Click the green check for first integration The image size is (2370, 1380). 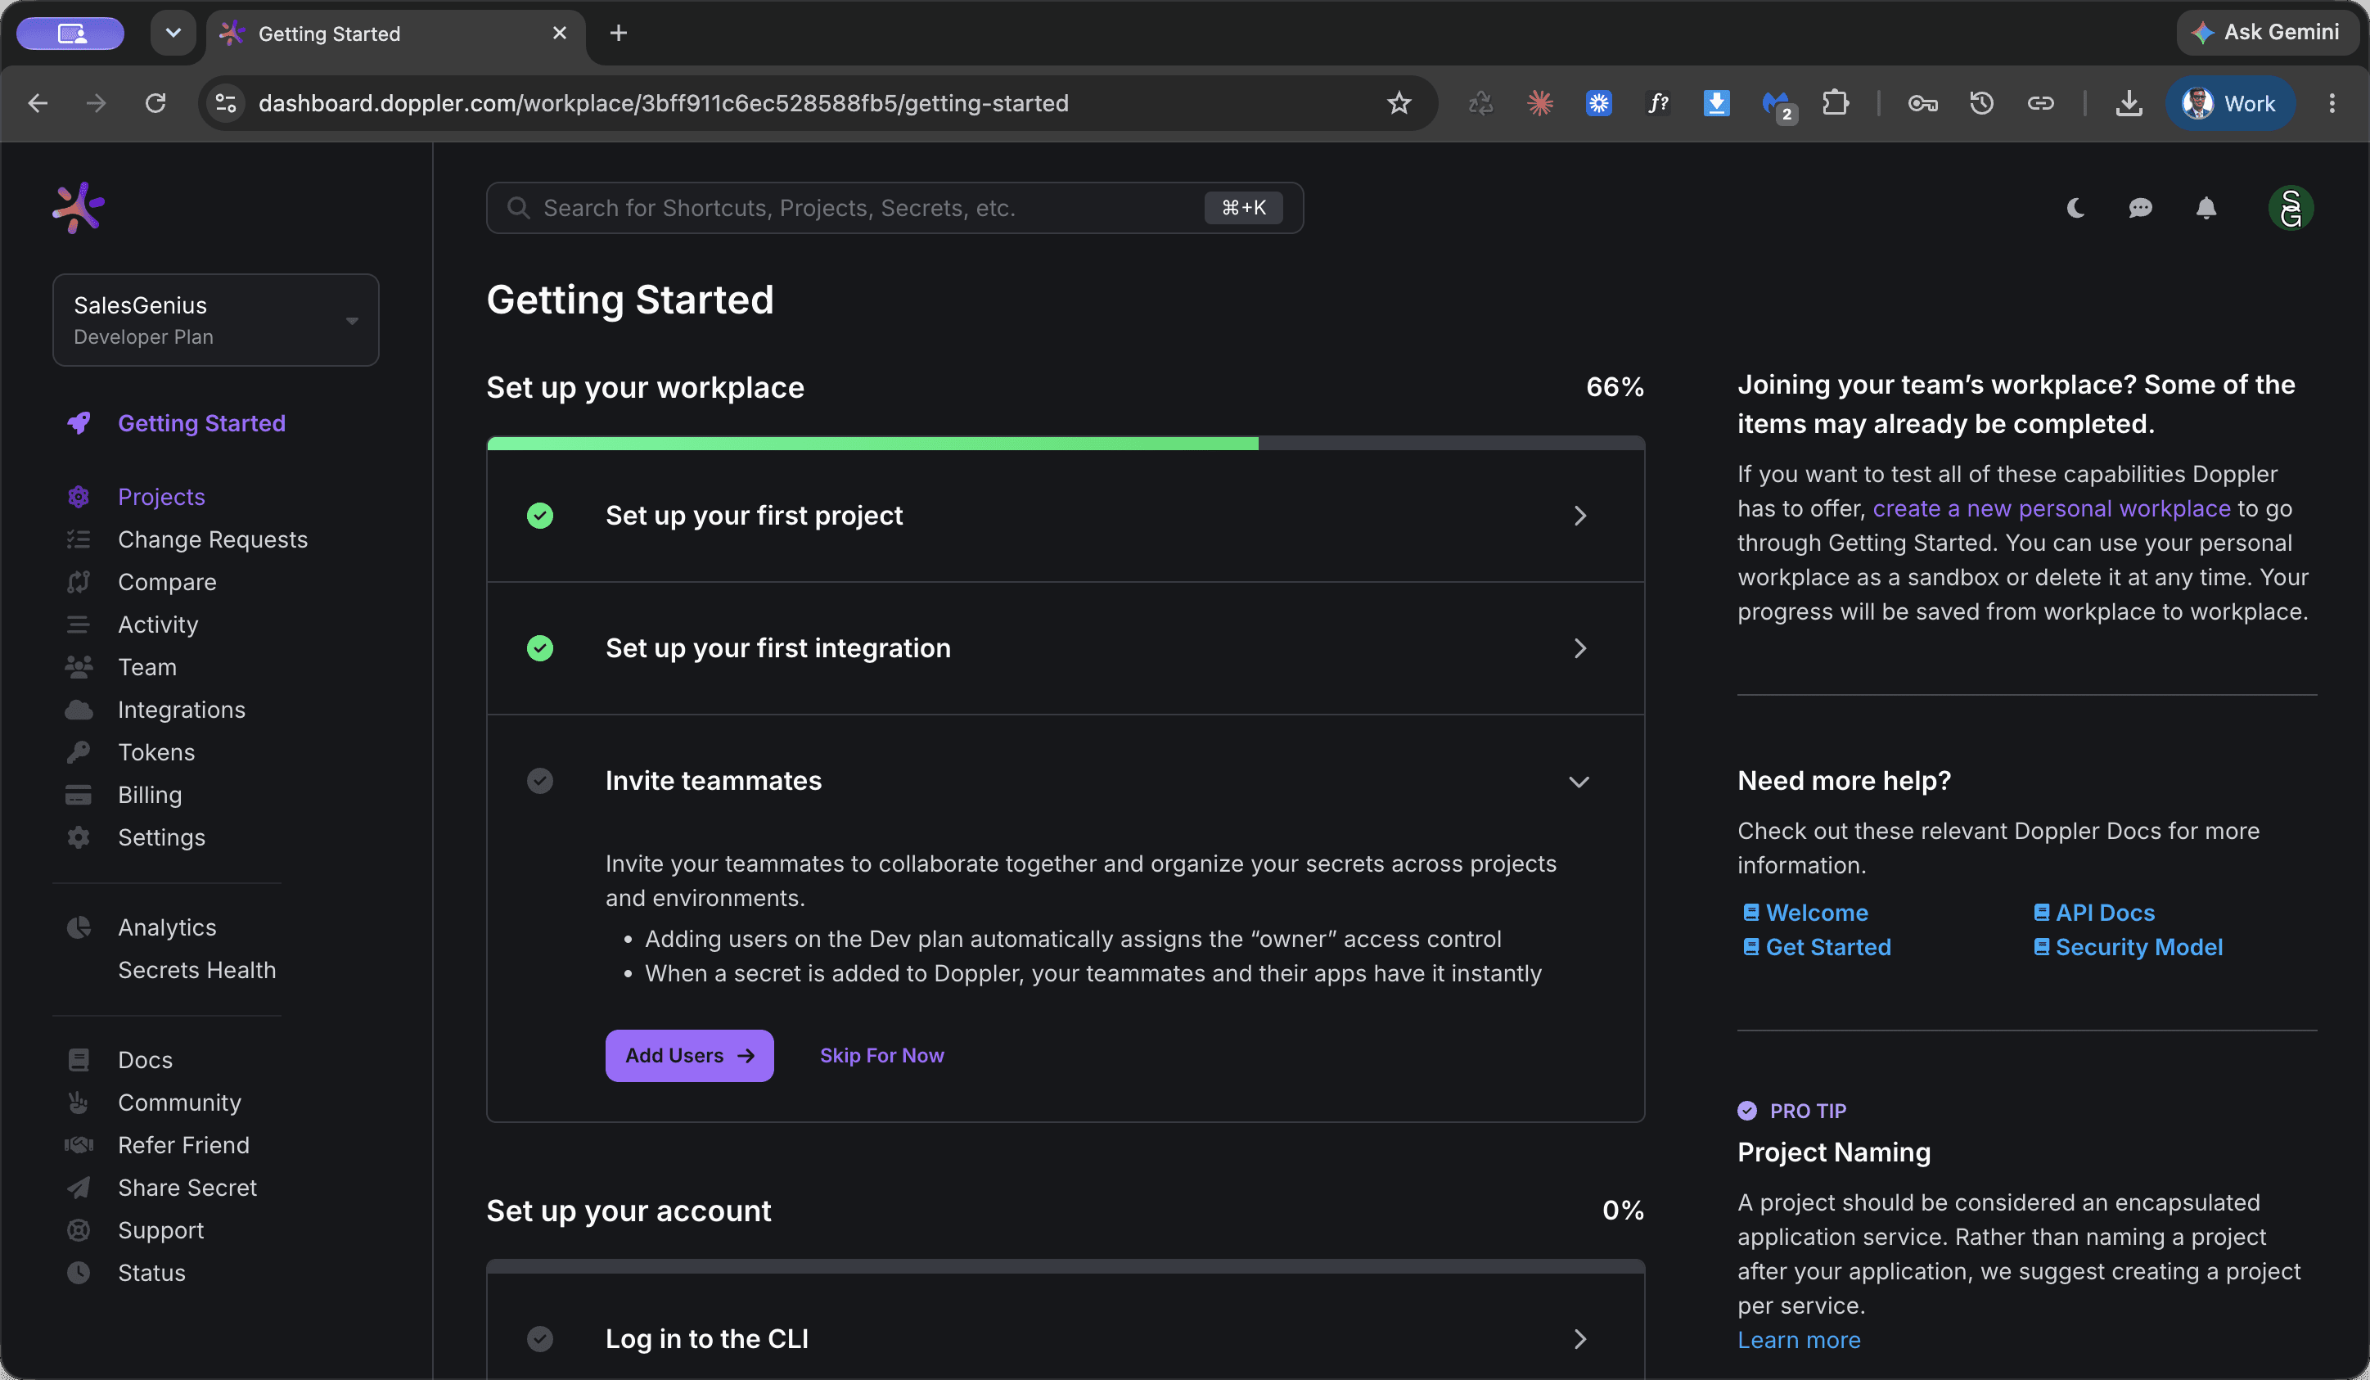click(x=540, y=648)
